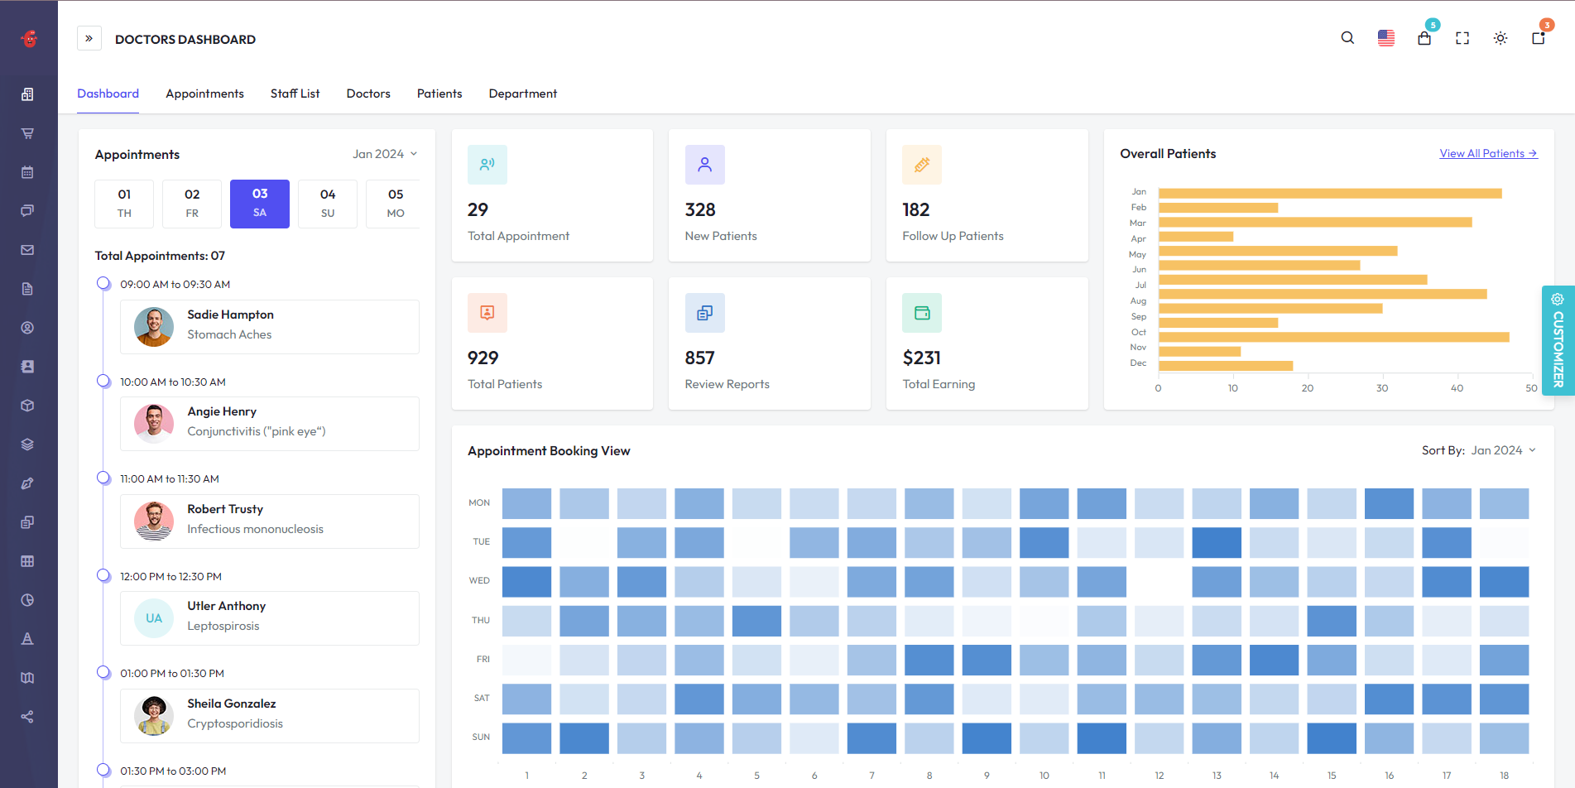
Task: Open Robert Trusty appointment card
Action: [x=270, y=521]
